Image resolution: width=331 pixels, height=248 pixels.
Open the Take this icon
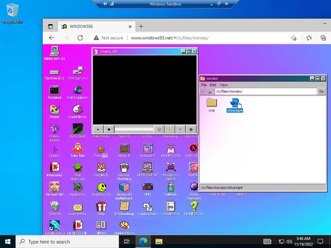[x=78, y=148]
